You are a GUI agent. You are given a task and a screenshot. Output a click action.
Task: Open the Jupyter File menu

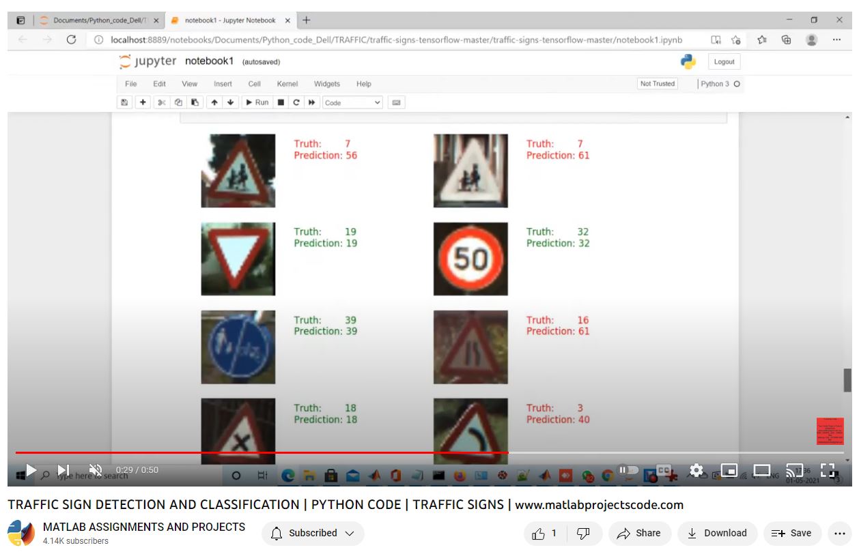point(131,84)
